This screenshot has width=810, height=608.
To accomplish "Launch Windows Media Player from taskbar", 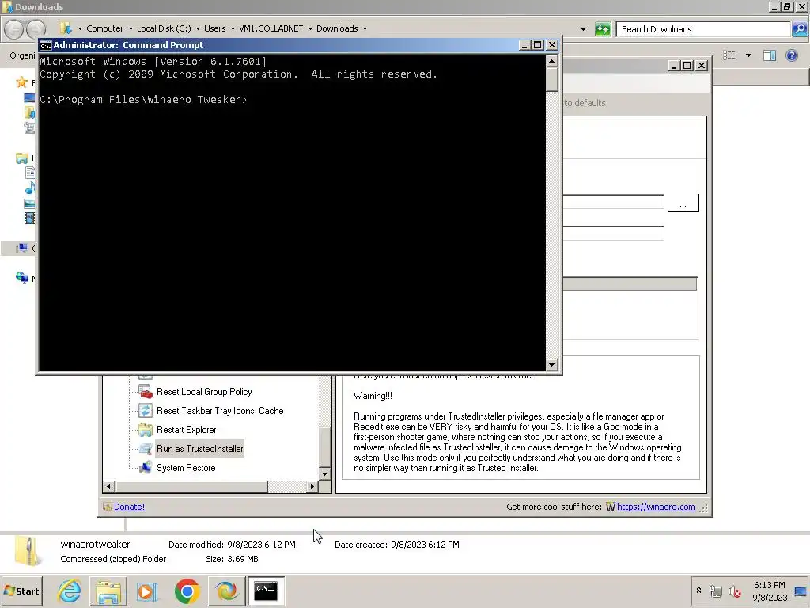I will tap(147, 591).
